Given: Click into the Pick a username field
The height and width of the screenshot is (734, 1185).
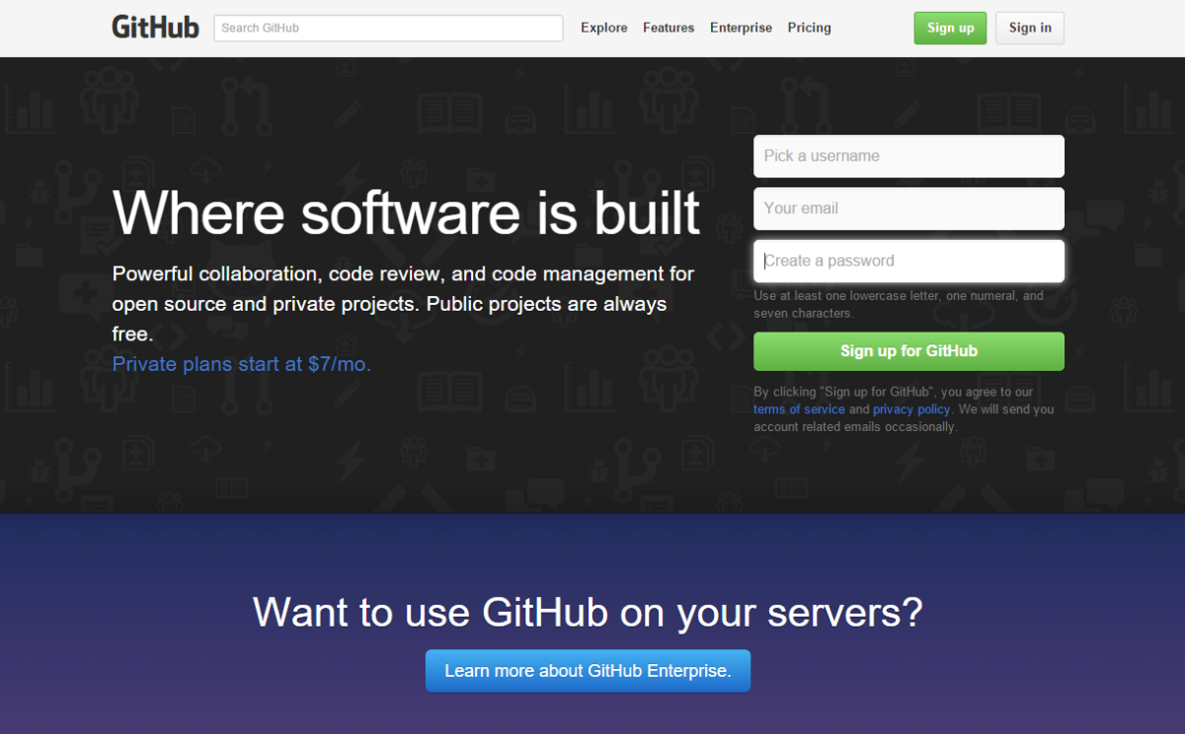Looking at the screenshot, I should tap(908, 156).
